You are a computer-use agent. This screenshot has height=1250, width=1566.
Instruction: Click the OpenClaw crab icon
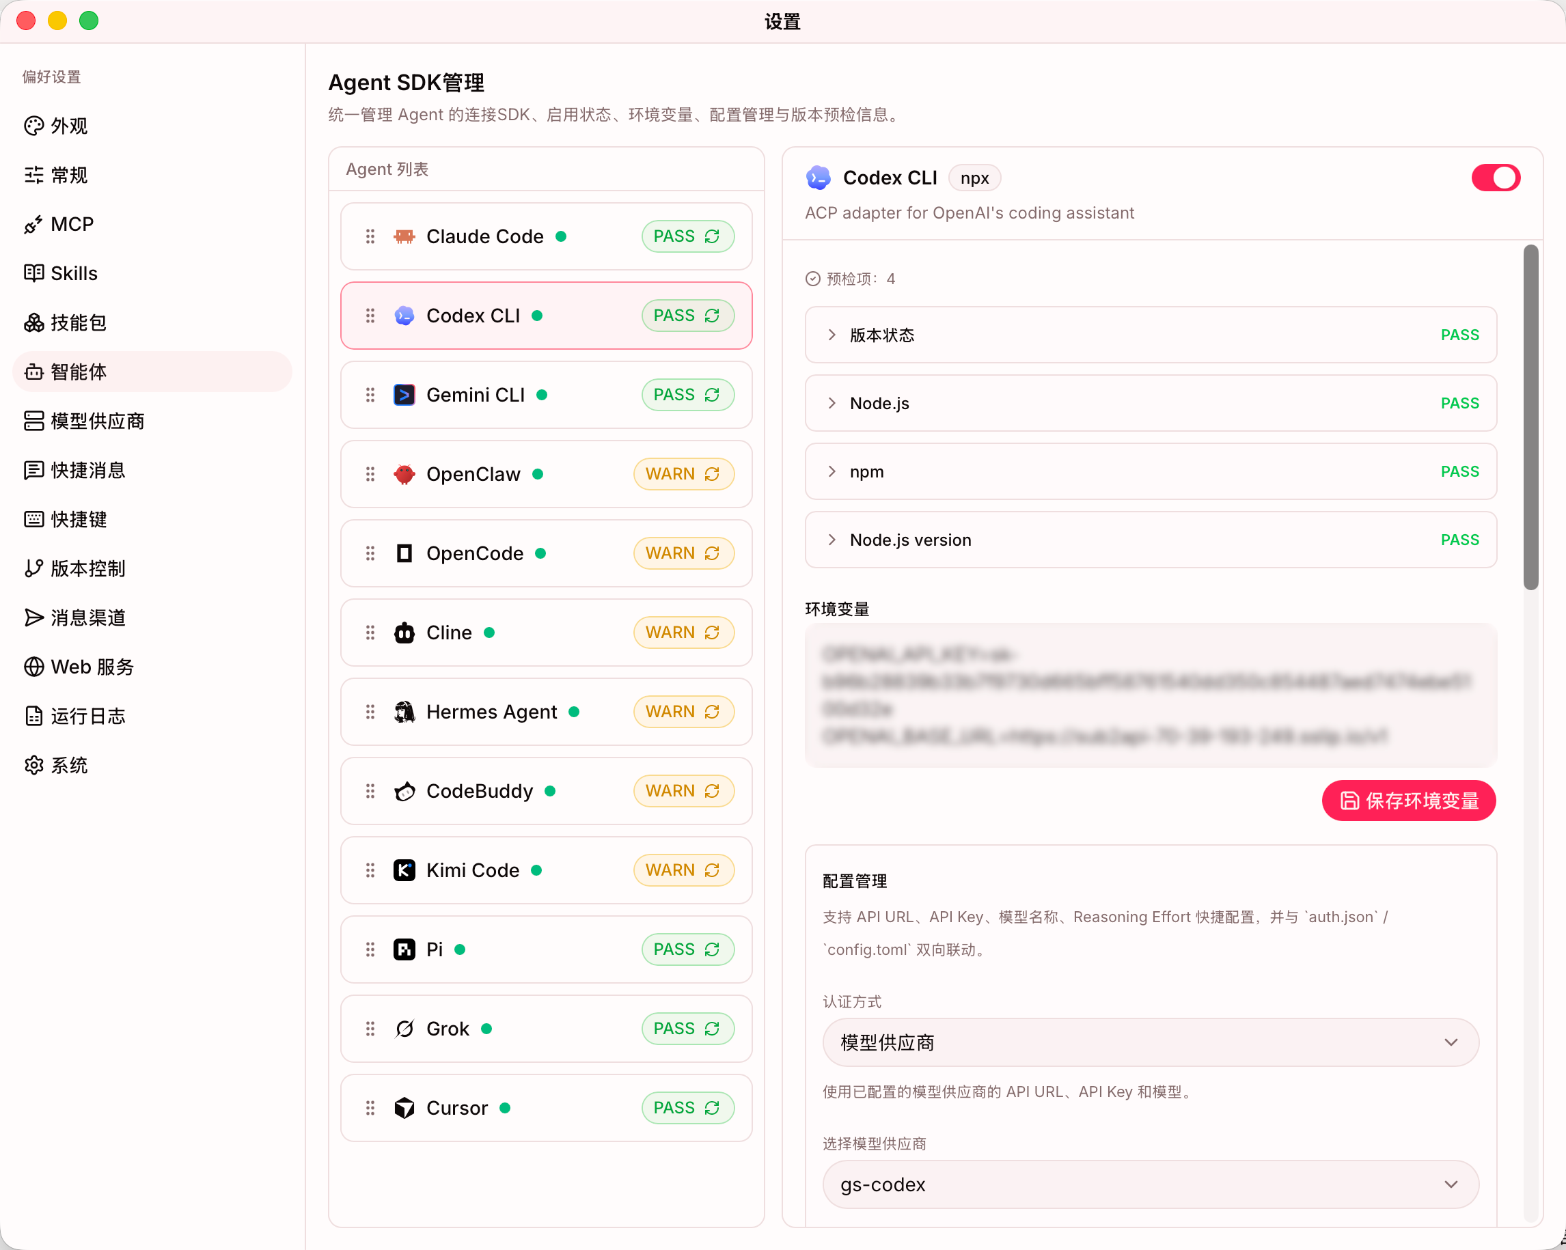[x=404, y=473]
